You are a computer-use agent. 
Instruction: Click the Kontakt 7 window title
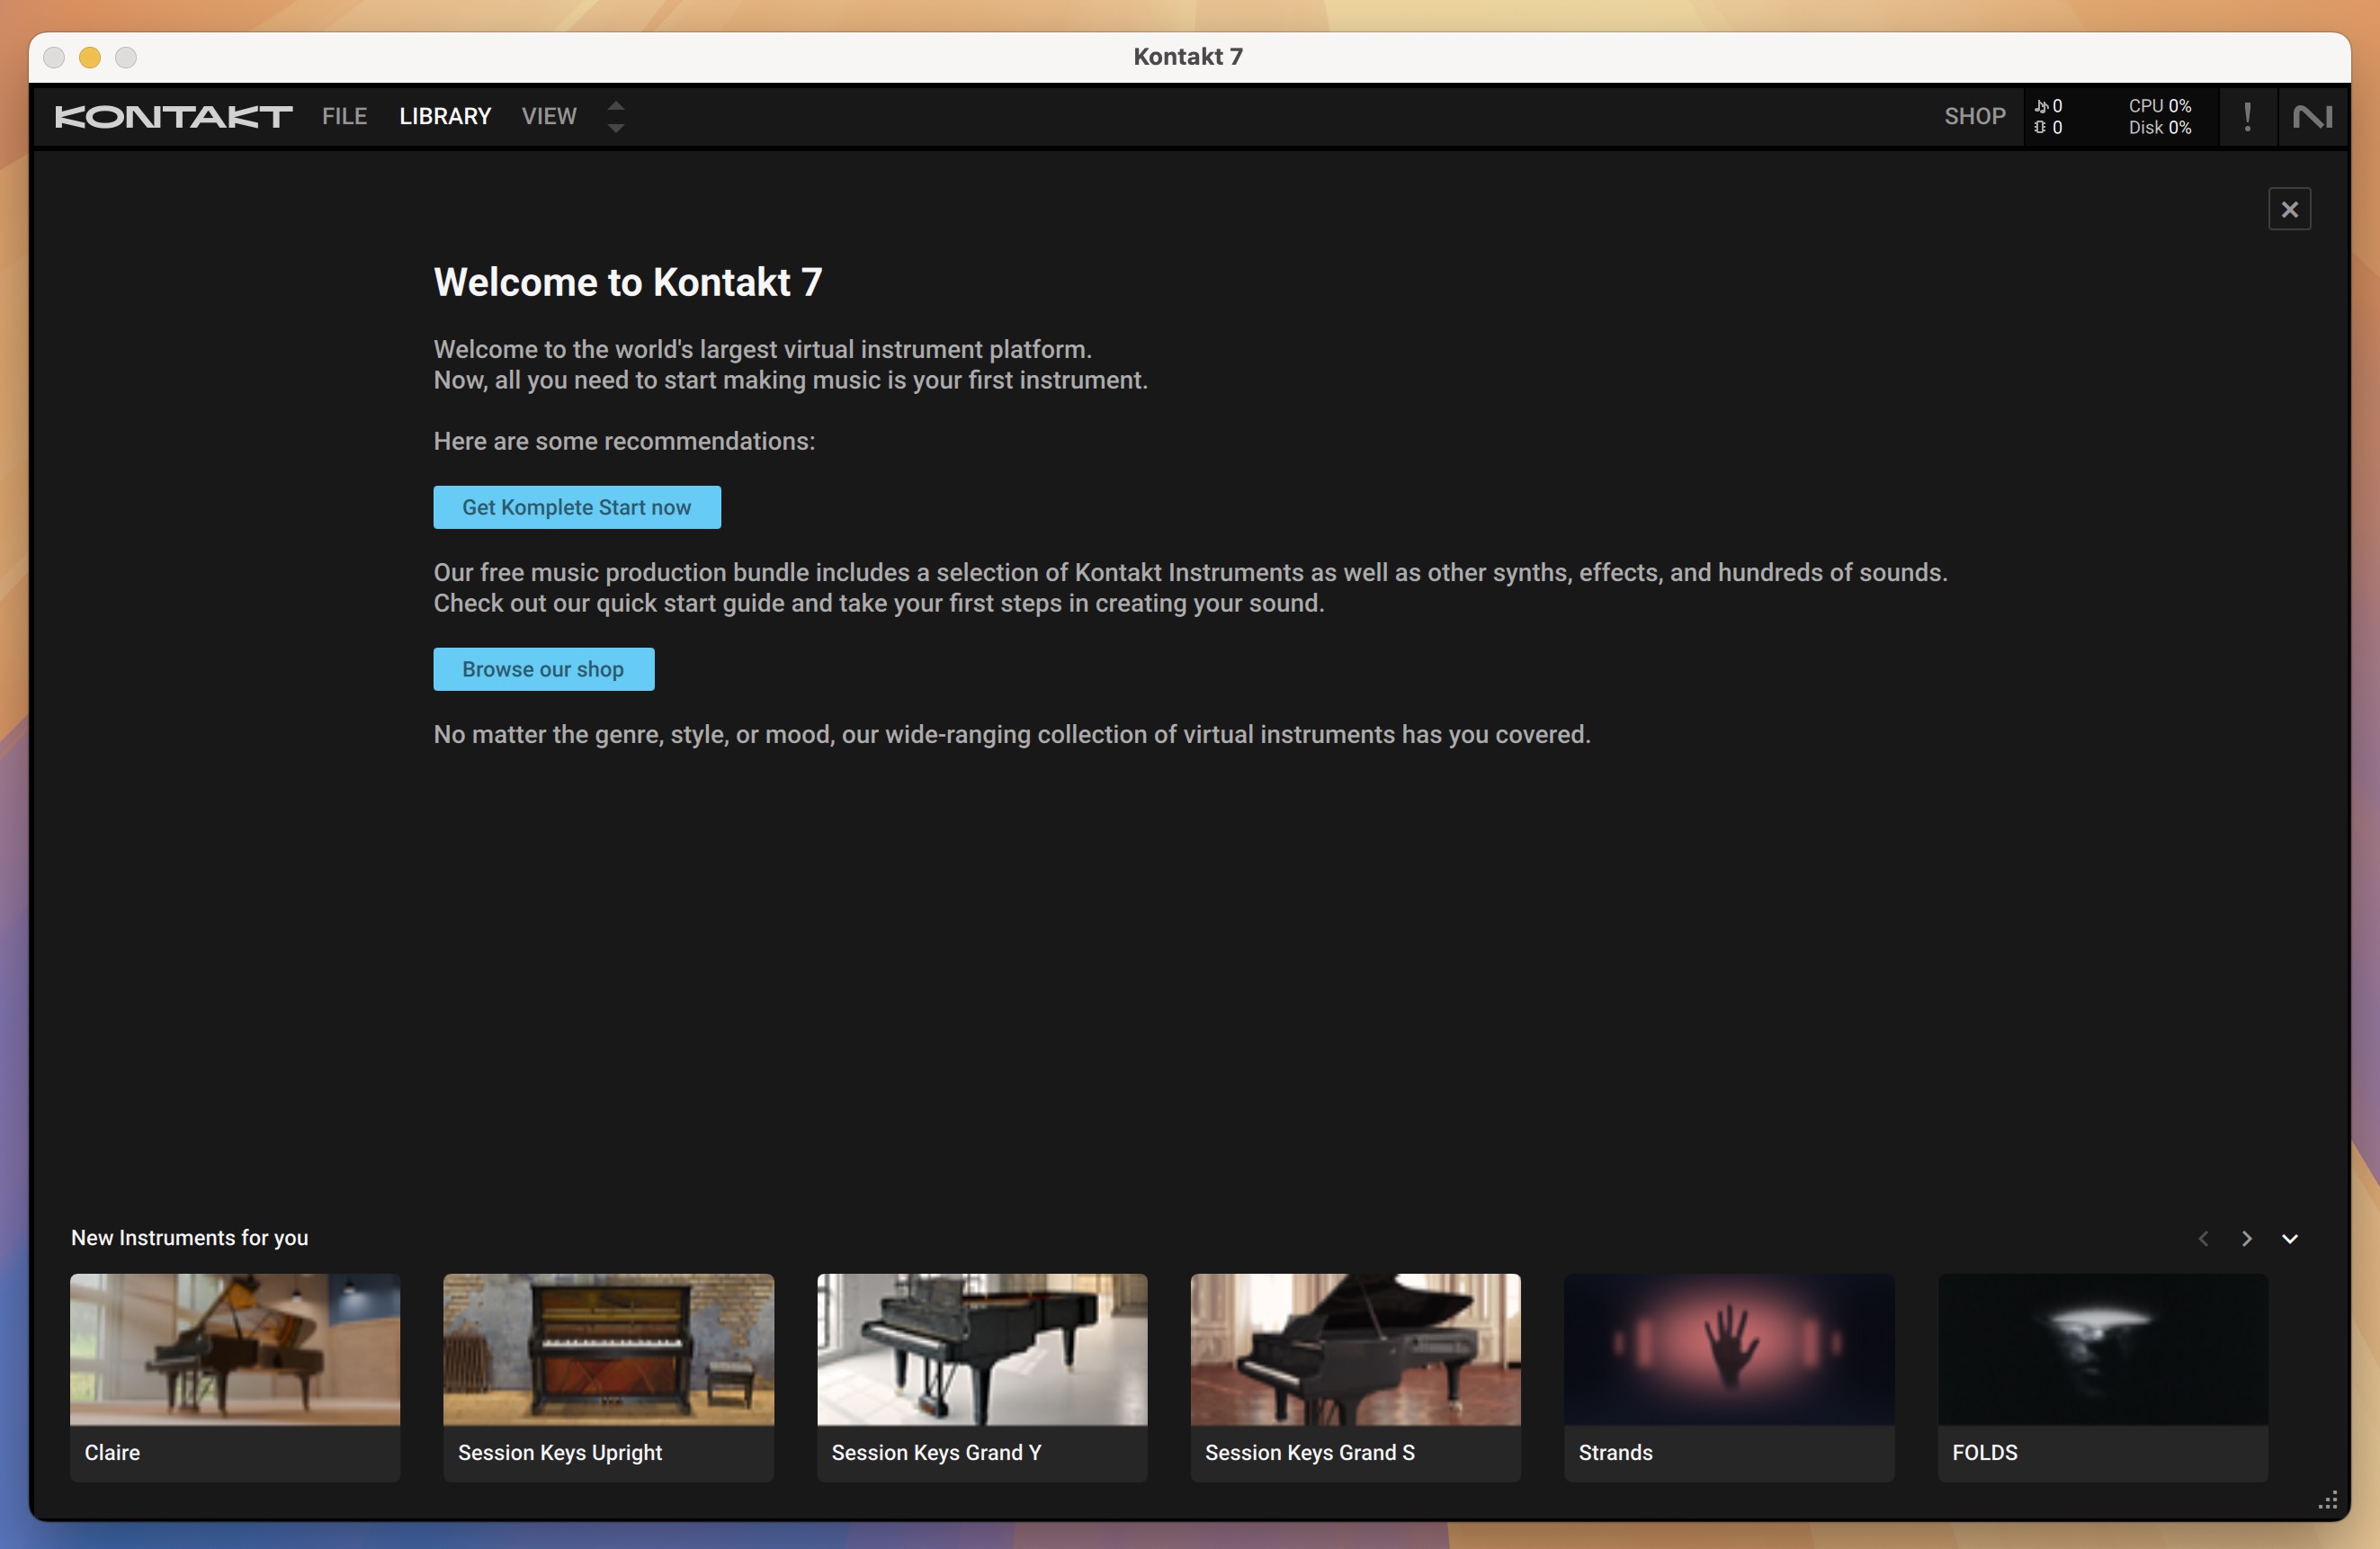[1188, 57]
